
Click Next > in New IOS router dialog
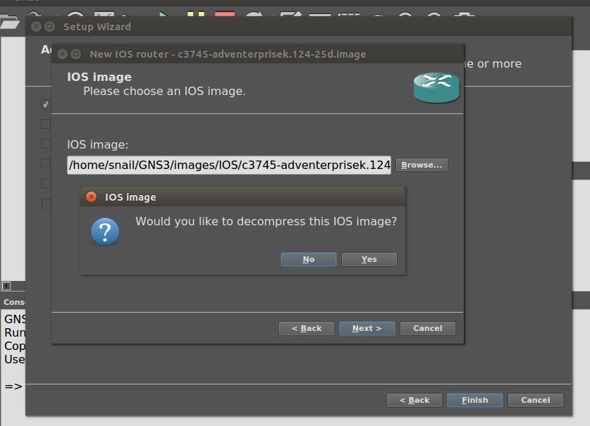[x=367, y=328]
